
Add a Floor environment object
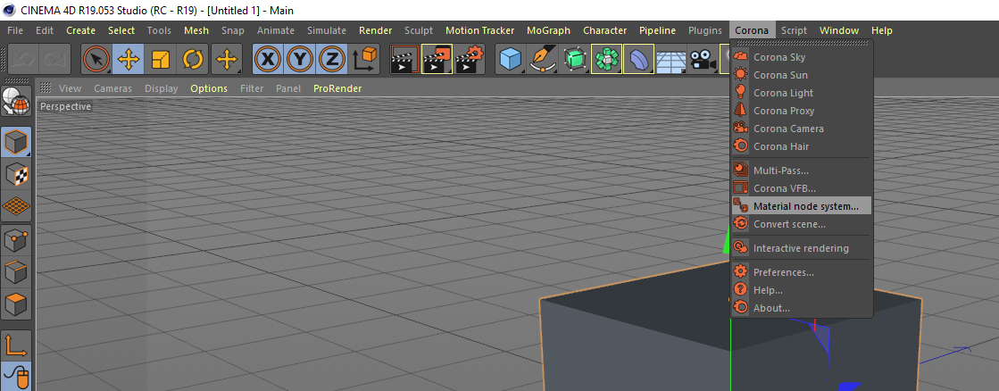[670, 60]
